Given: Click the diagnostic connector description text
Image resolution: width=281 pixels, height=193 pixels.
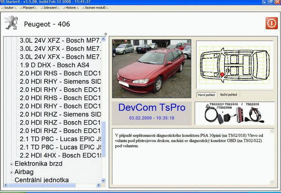Looking at the screenshot, I should (189, 141).
